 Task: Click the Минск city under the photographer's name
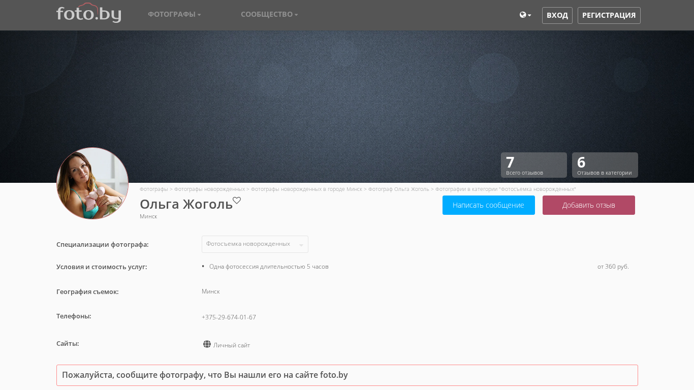(x=148, y=216)
